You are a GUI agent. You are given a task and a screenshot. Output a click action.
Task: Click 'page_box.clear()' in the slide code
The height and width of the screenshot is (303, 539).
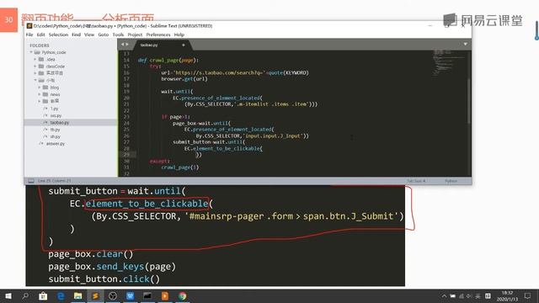point(90,254)
